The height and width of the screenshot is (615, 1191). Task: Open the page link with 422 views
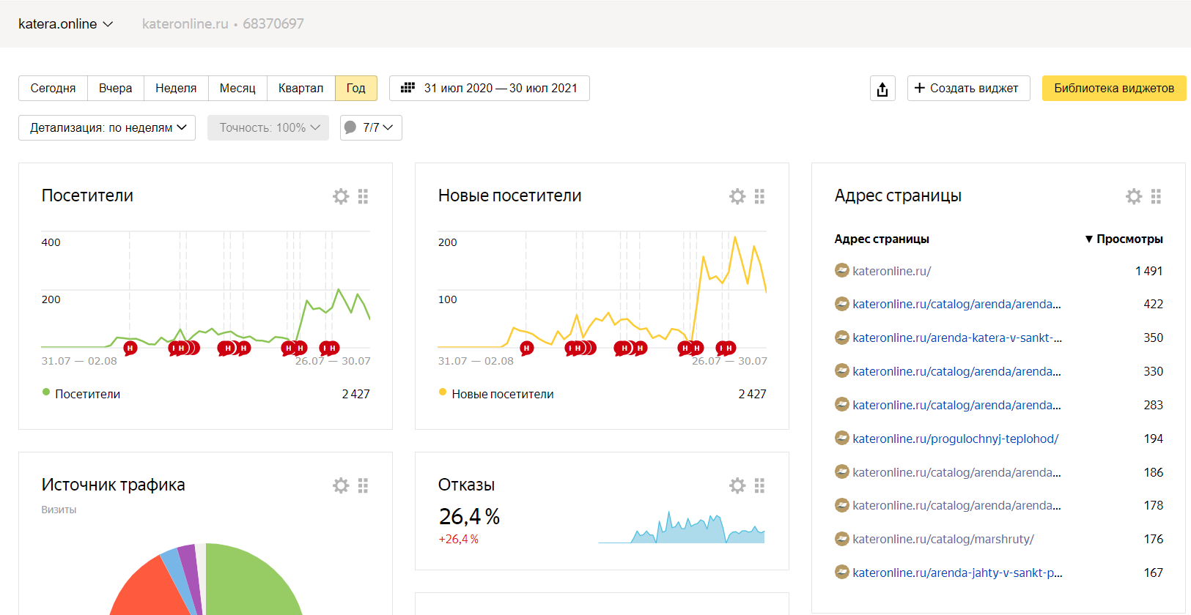[956, 304]
